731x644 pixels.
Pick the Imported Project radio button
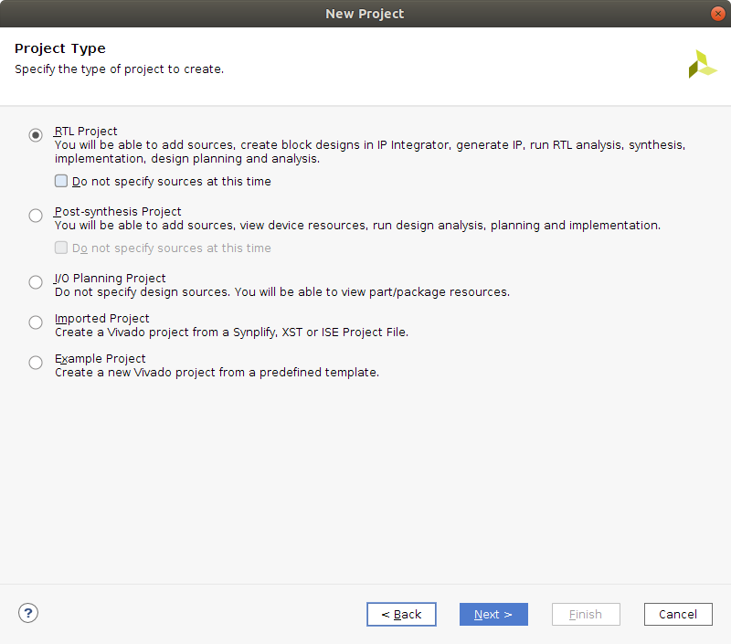tap(36, 322)
